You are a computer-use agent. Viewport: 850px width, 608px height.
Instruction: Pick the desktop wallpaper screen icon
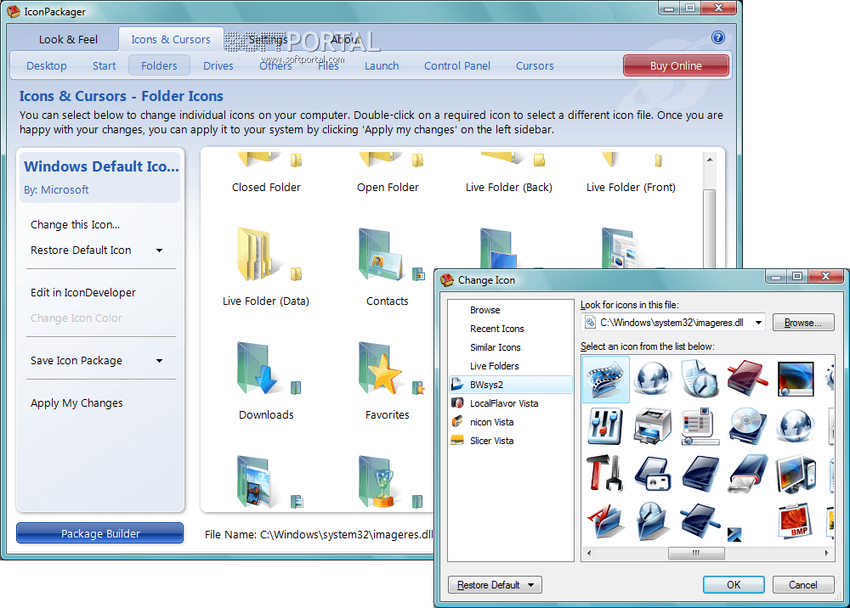(x=796, y=379)
